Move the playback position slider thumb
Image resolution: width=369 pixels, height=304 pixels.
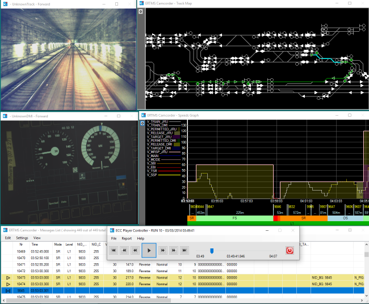click(212, 251)
